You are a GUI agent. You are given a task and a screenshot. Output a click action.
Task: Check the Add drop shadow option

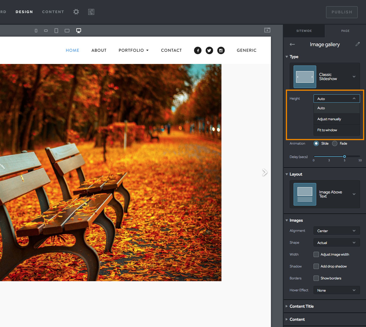[x=316, y=266]
